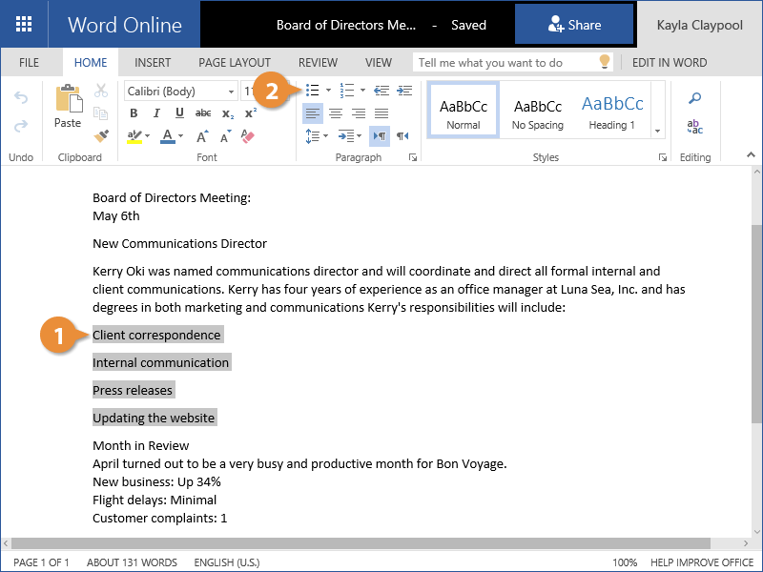Click the Paste clipboard icon
Image resolution: width=763 pixels, height=572 pixels.
pos(68,106)
